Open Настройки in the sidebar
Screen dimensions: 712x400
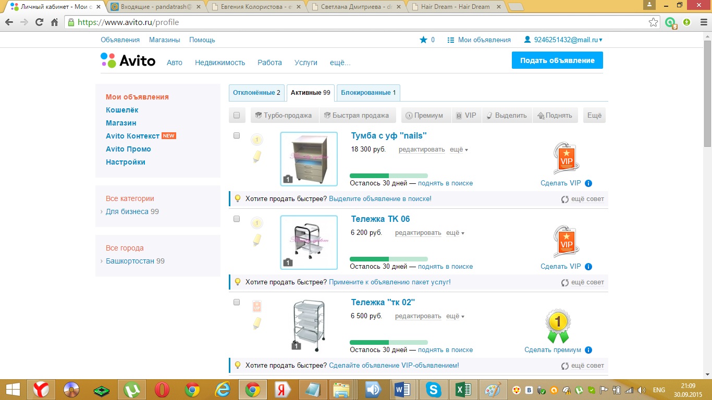point(126,162)
